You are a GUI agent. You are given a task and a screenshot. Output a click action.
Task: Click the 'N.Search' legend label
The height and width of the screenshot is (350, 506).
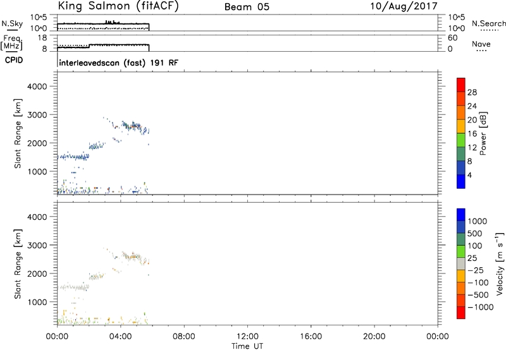(x=488, y=23)
